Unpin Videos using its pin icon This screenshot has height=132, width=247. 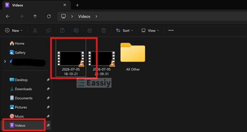pyautogui.click(x=48, y=125)
